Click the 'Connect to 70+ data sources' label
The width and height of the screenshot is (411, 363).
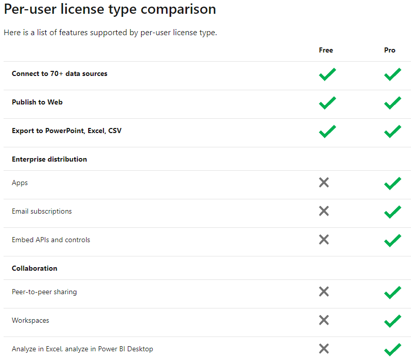click(x=60, y=74)
